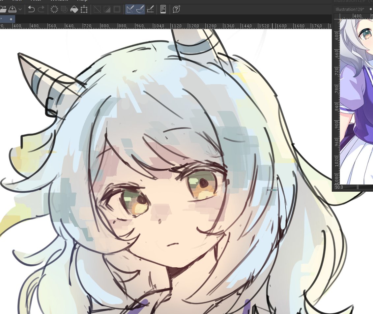The image size is (373, 314).
Task: Toggle Show Selection Border icon
Action: pyautogui.click(x=117, y=9)
